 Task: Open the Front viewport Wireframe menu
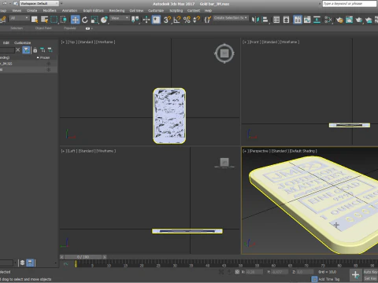(290, 42)
